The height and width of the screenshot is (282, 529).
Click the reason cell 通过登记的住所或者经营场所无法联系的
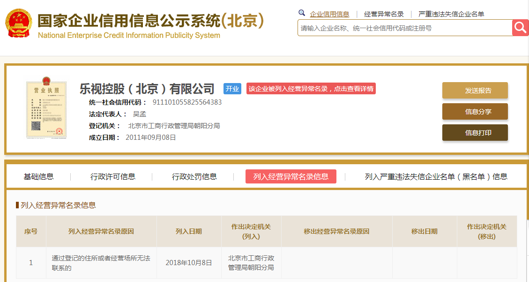click(101, 263)
